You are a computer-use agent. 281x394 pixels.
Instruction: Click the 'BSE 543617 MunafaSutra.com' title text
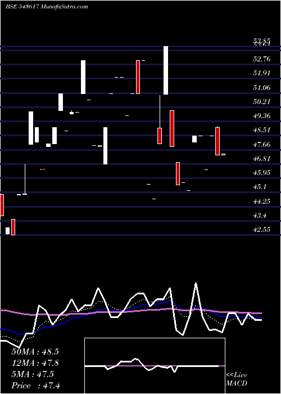pyautogui.click(x=47, y=7)
